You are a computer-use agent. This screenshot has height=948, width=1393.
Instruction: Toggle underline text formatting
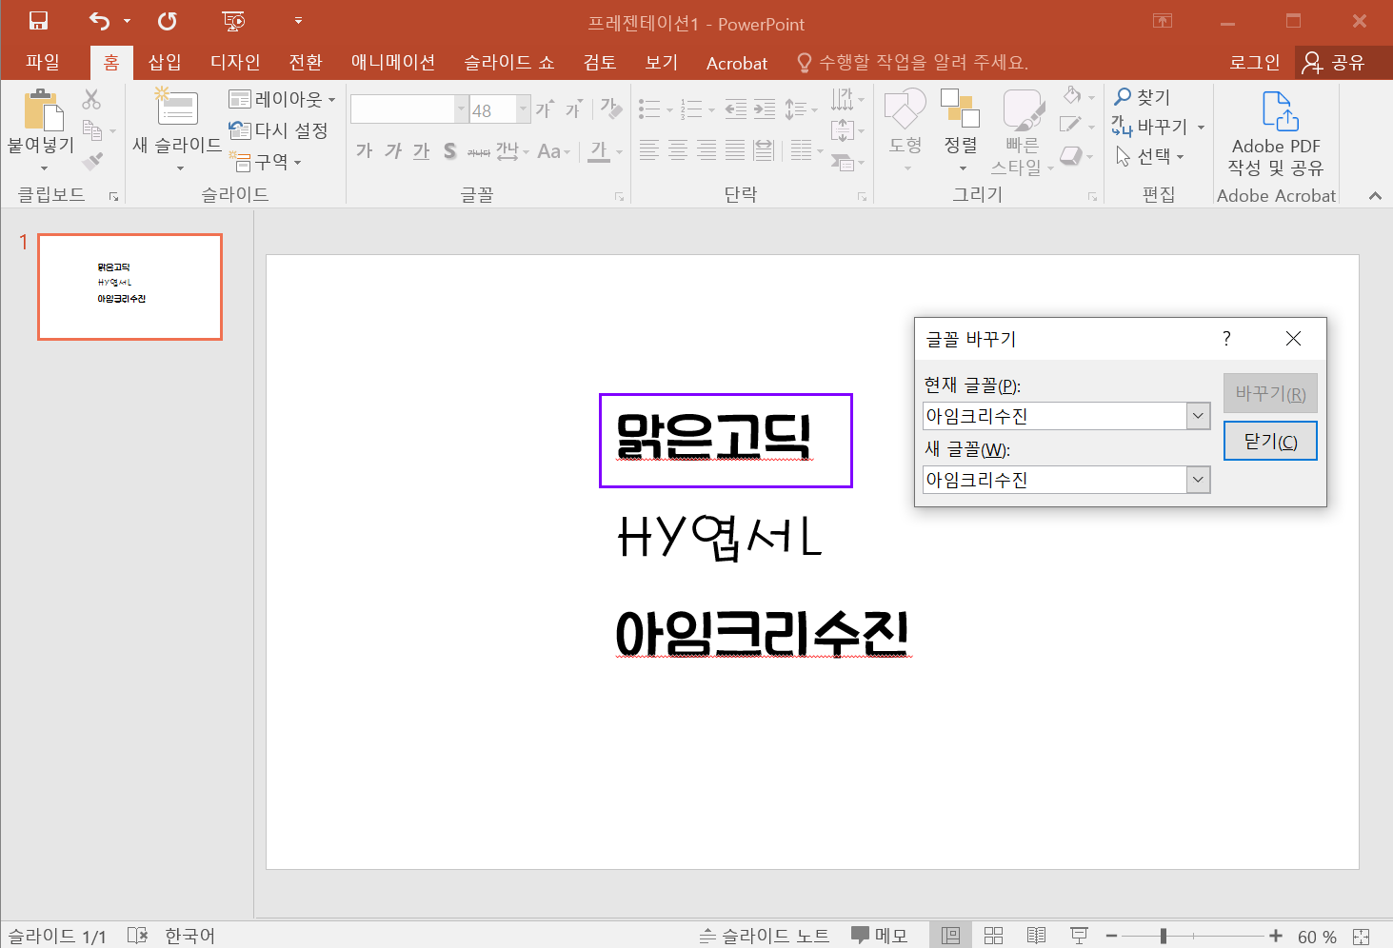coord(421,150)
